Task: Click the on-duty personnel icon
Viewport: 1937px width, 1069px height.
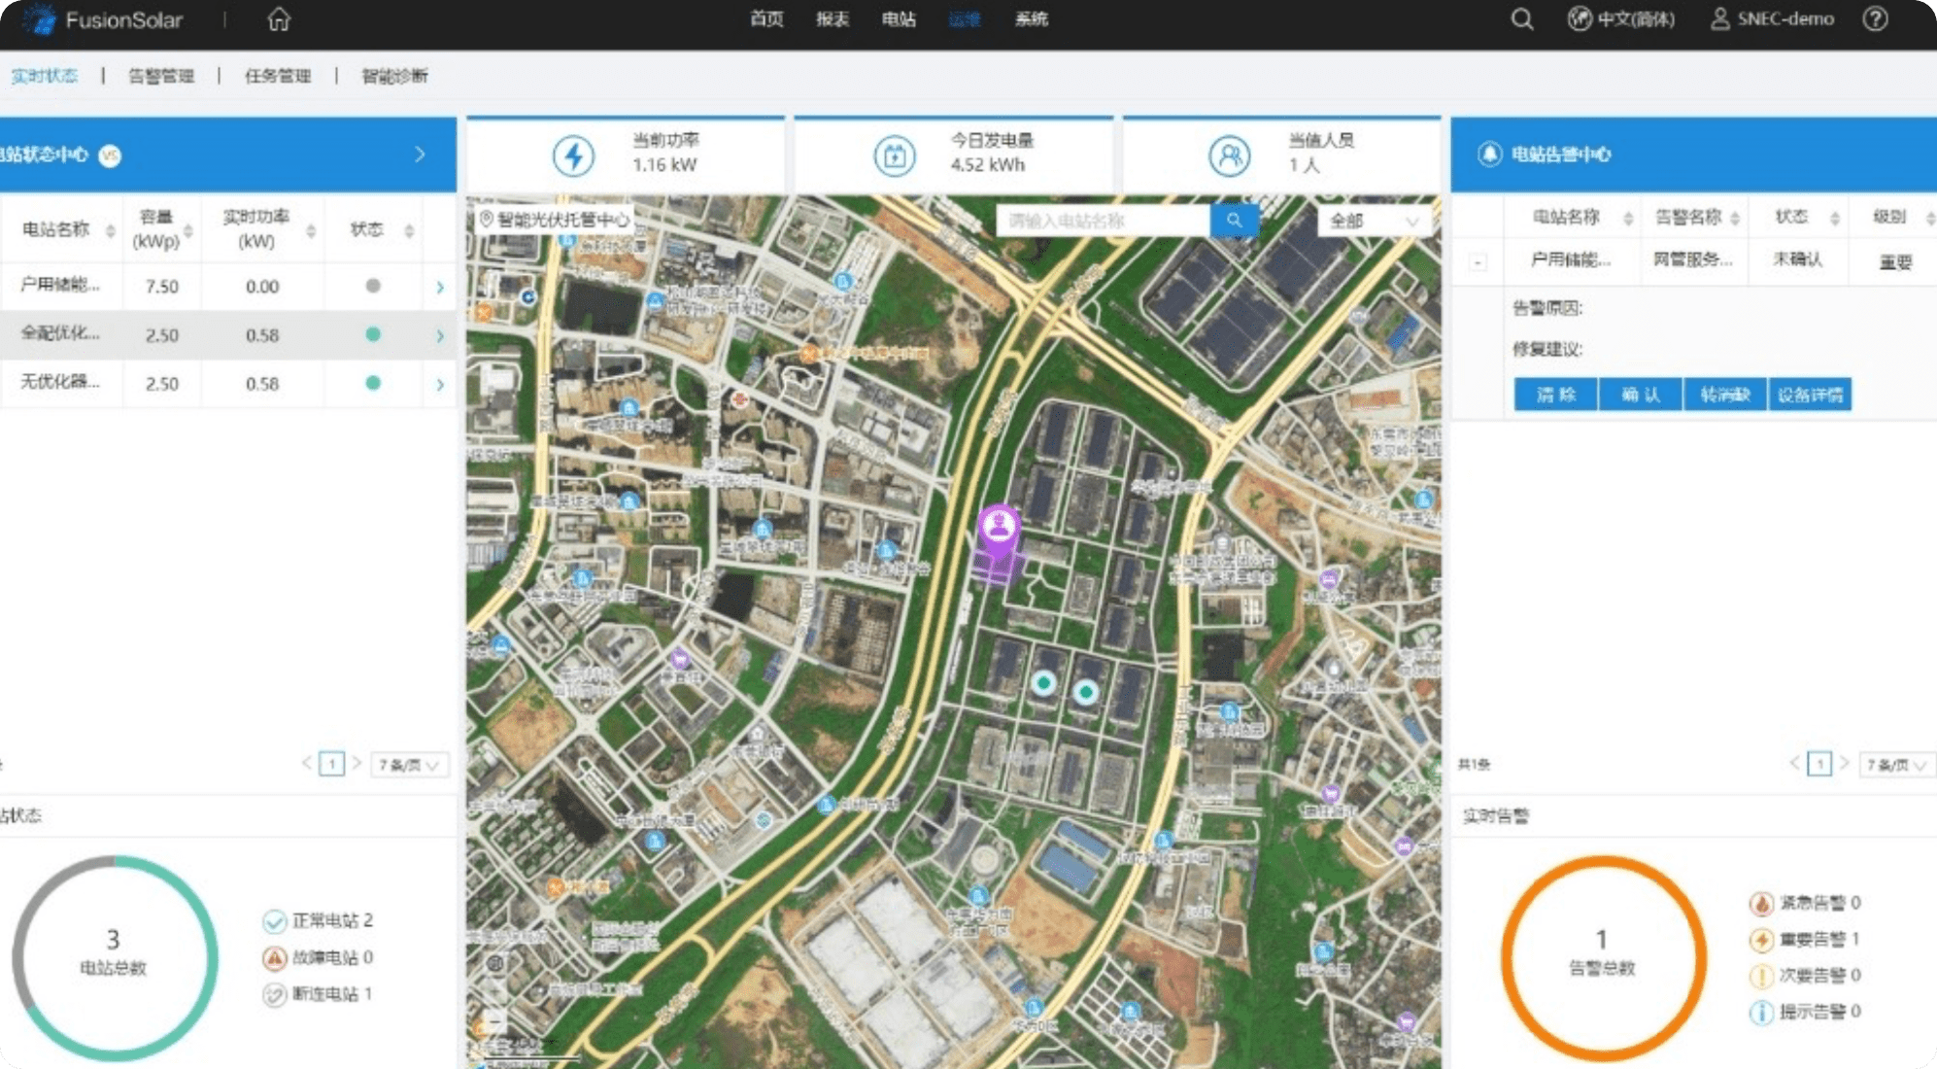Action: coord(1229,155)
